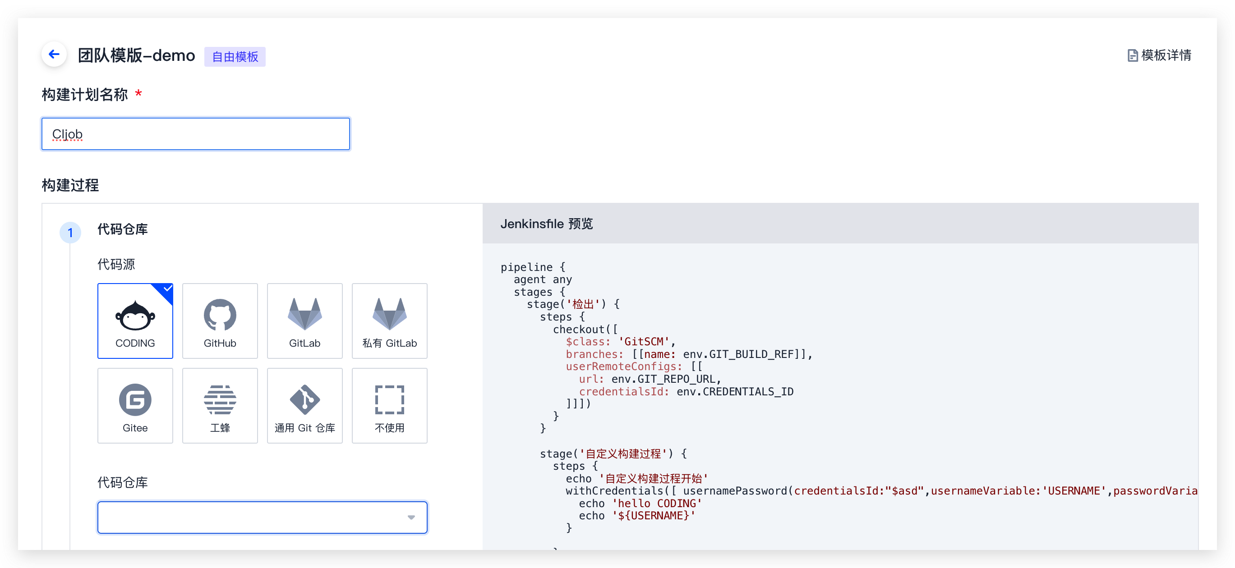Click the Jenkinsfile 预览 header

547,224
